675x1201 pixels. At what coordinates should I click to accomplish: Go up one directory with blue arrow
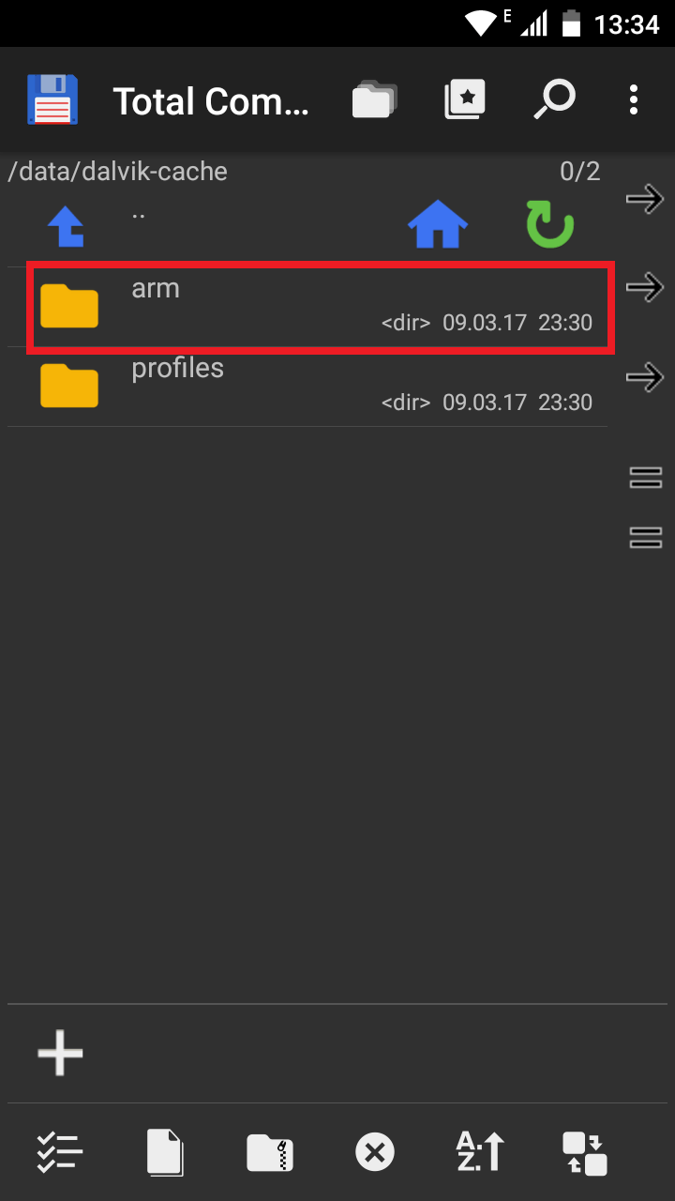tap(67, 226)
